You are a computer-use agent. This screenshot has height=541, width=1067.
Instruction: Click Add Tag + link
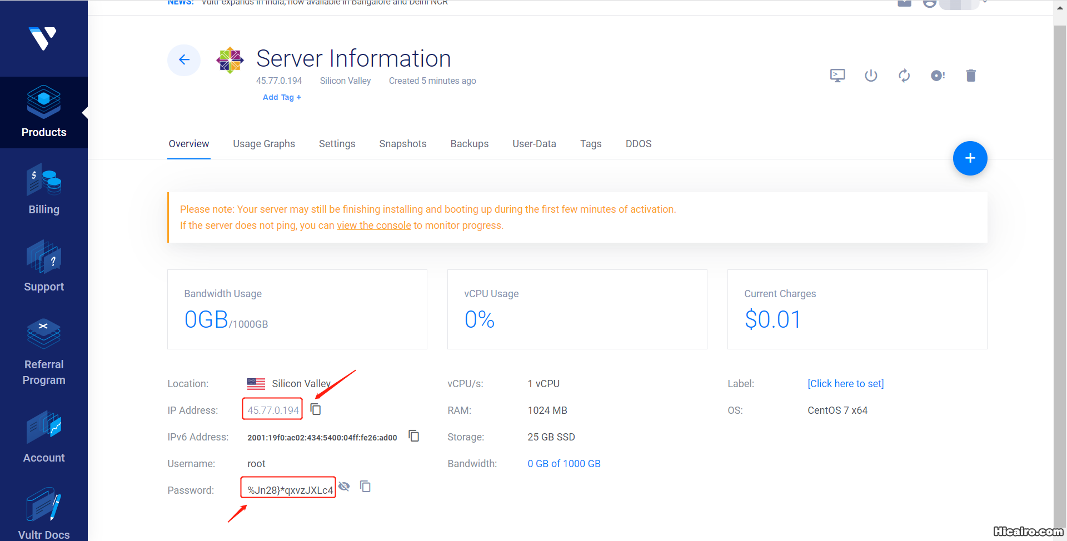click(282, 97)
